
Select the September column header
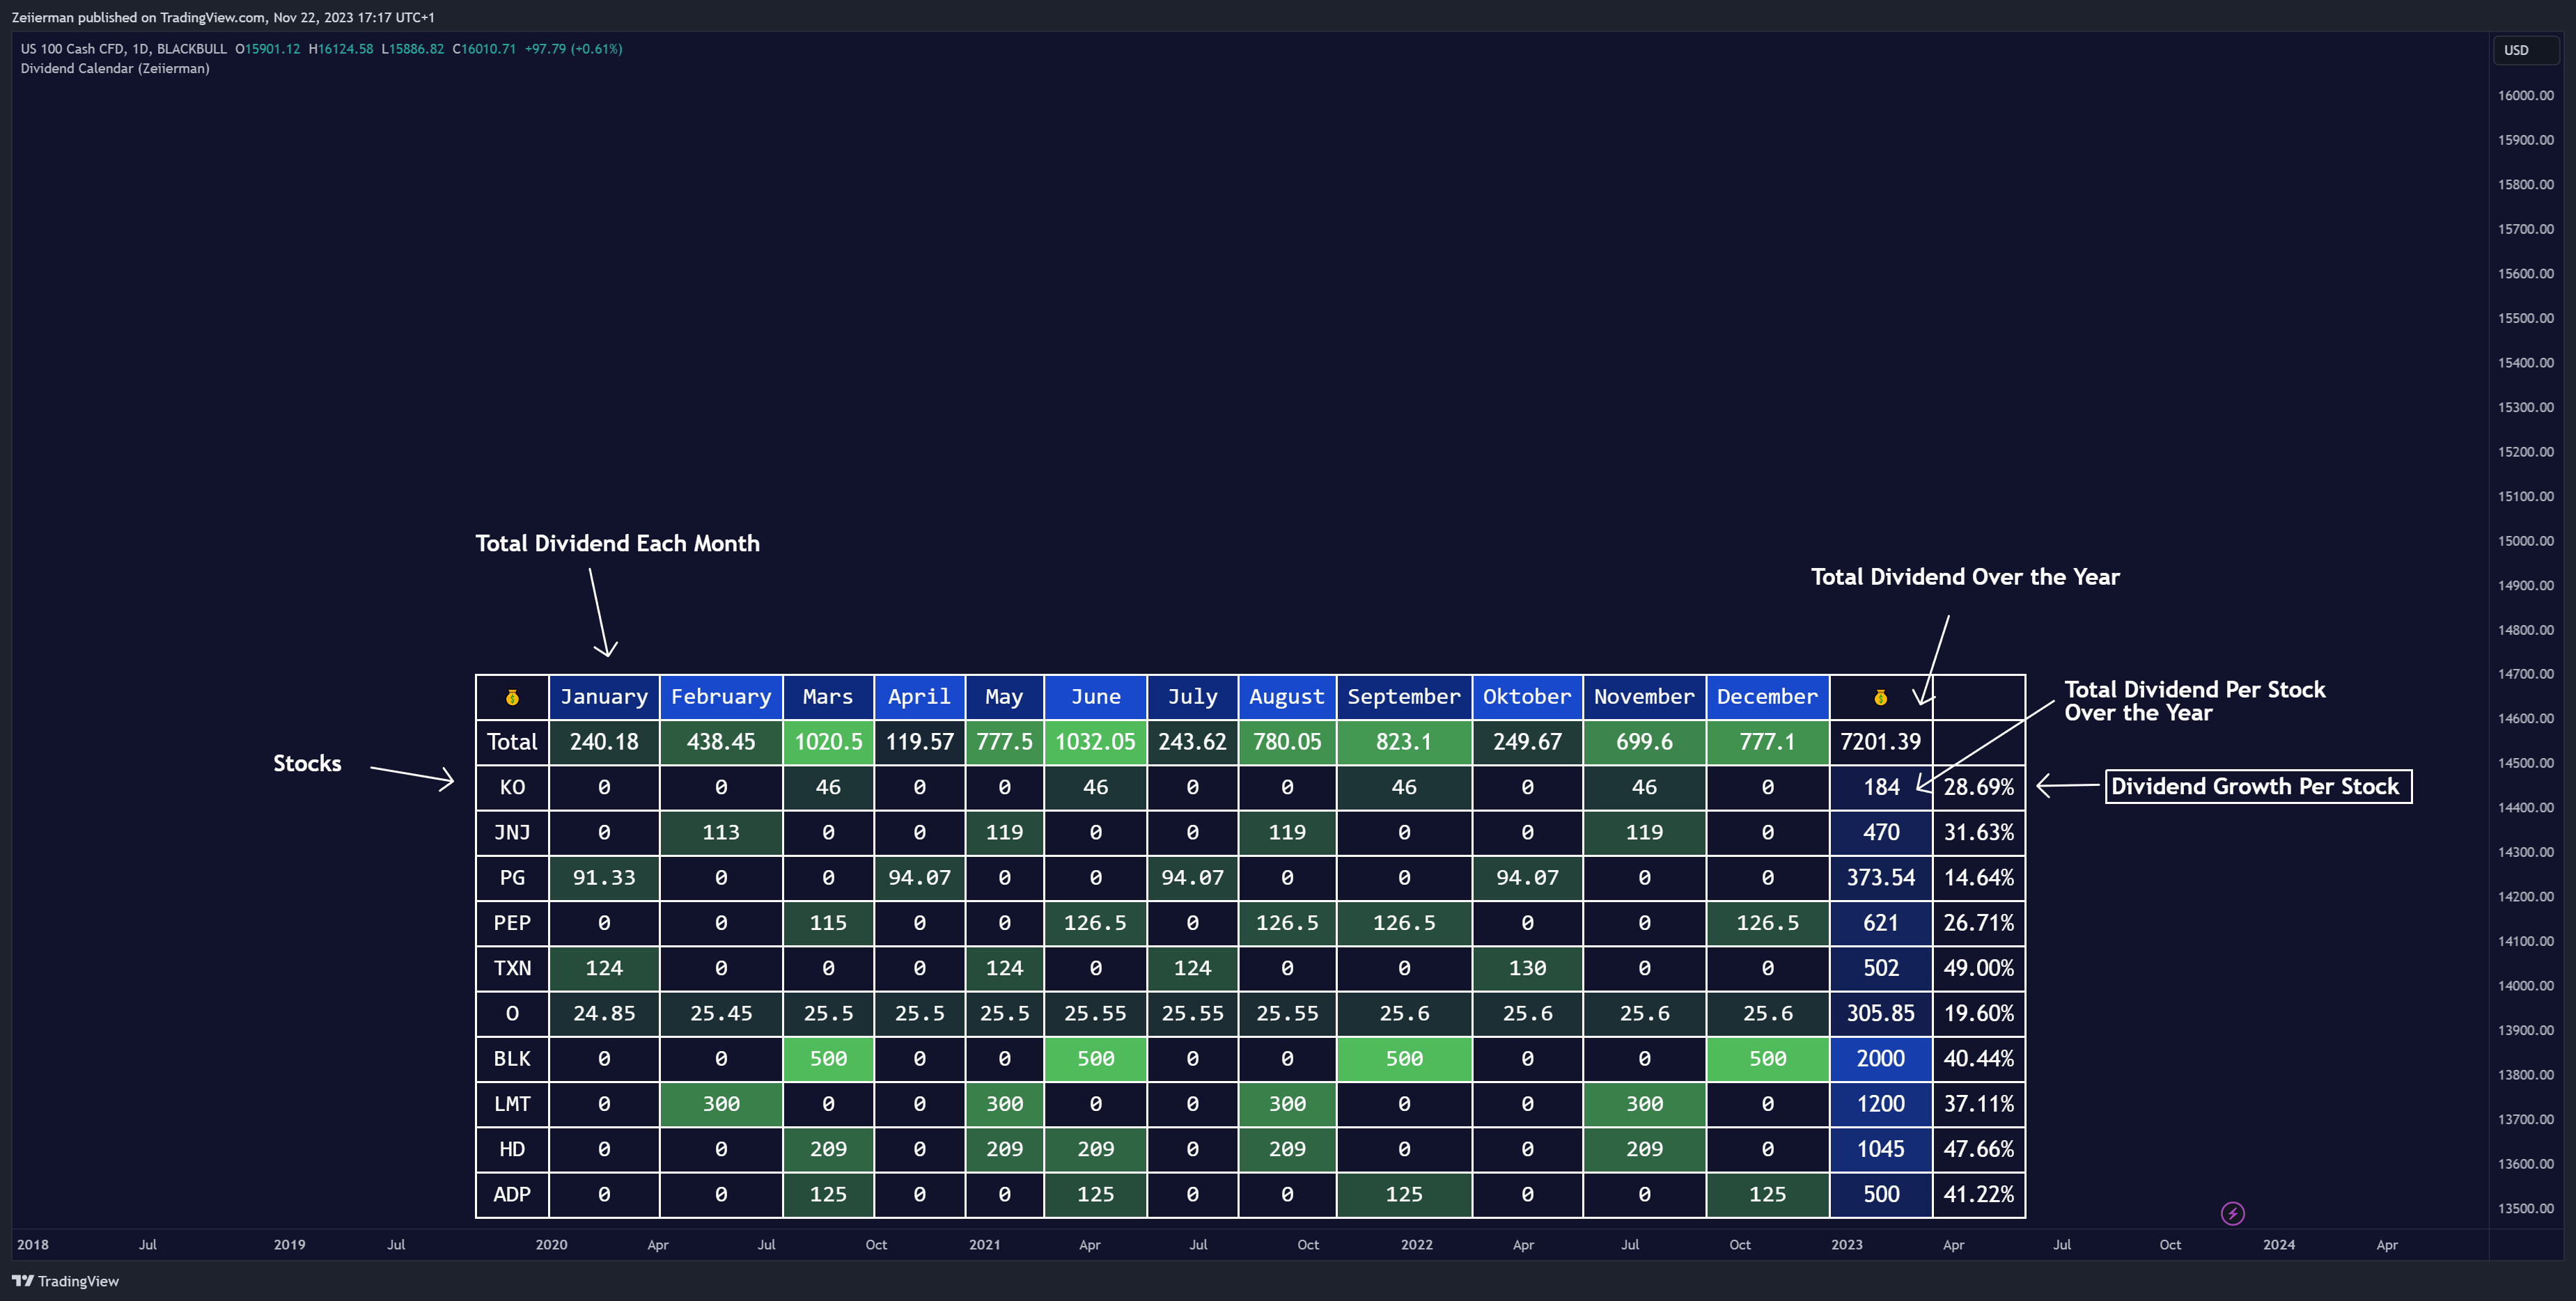click(x=1404, y=697)
